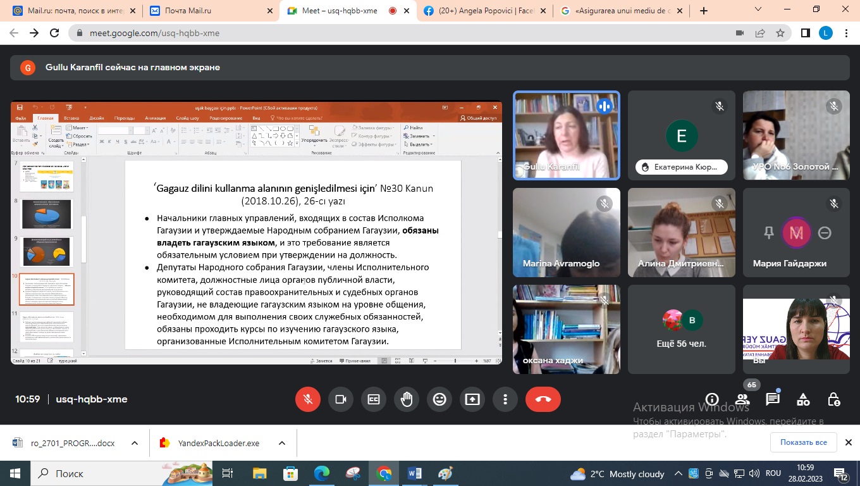860x486 pixels.
Task: Click the Показать все downloads button
Action: coord(803,442)
